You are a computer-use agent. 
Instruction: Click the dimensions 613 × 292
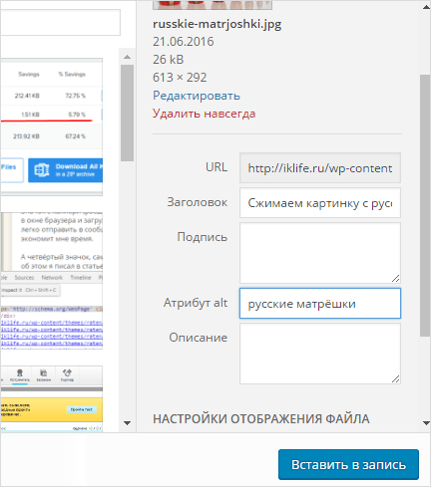[180, 78]
